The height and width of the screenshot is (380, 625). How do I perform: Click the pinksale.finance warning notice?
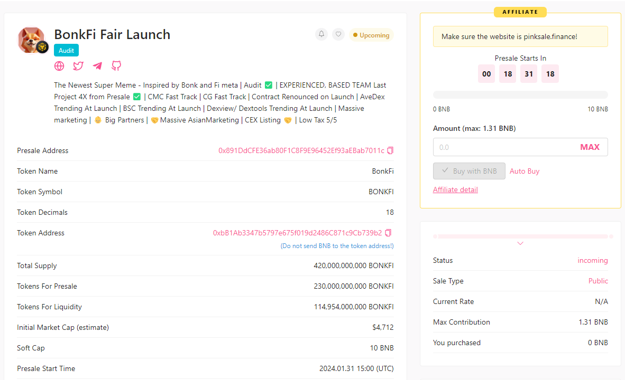(520, 36)
